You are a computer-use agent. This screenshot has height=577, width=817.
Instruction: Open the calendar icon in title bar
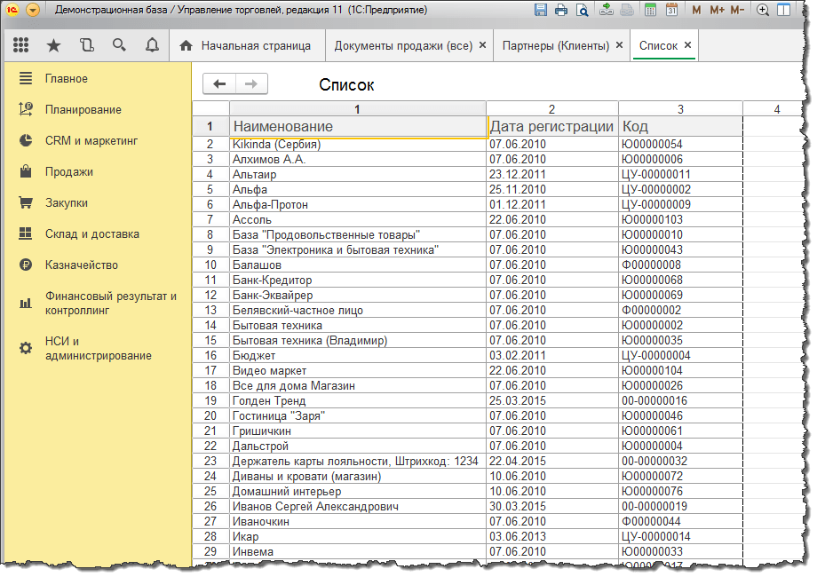pos(671,10)
